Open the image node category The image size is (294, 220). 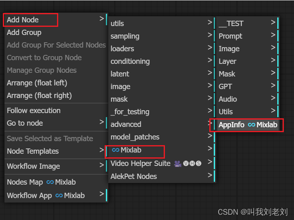pyautogui.click(x=162, y=87)
